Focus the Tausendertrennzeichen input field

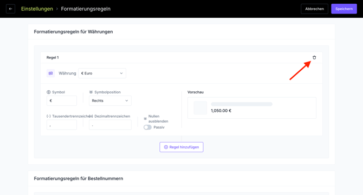[x=62, y=125]
